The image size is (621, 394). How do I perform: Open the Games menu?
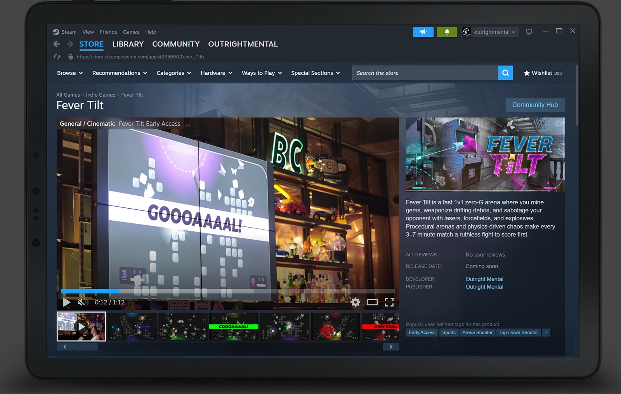(x=131, y=32)
